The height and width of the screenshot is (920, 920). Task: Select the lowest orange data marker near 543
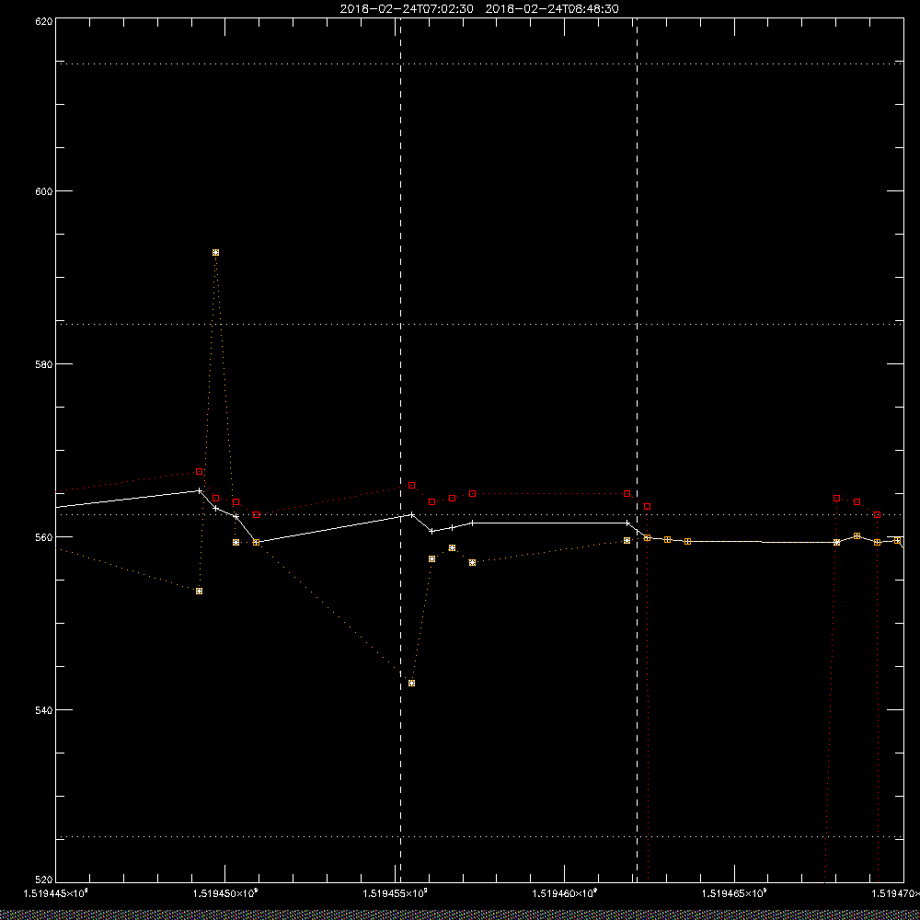pyautogui.click(x=412, y=683)
